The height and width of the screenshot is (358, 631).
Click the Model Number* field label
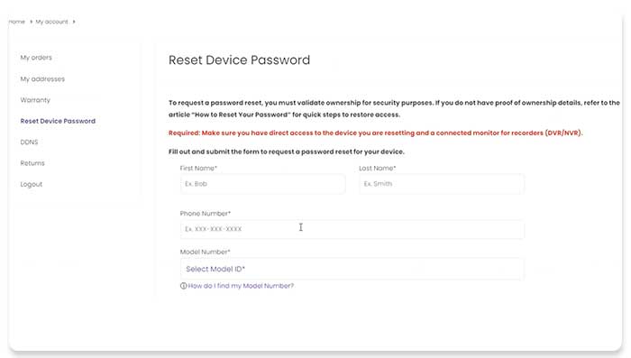(205, 252)
